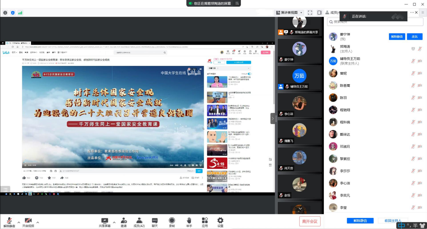This screenshot has width=427, height=229.
Task: Click the gallery collapse arrow handle
Action: 273,118
